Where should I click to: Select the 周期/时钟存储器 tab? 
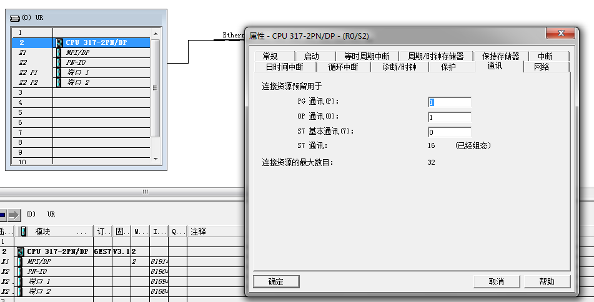point(435,56)
